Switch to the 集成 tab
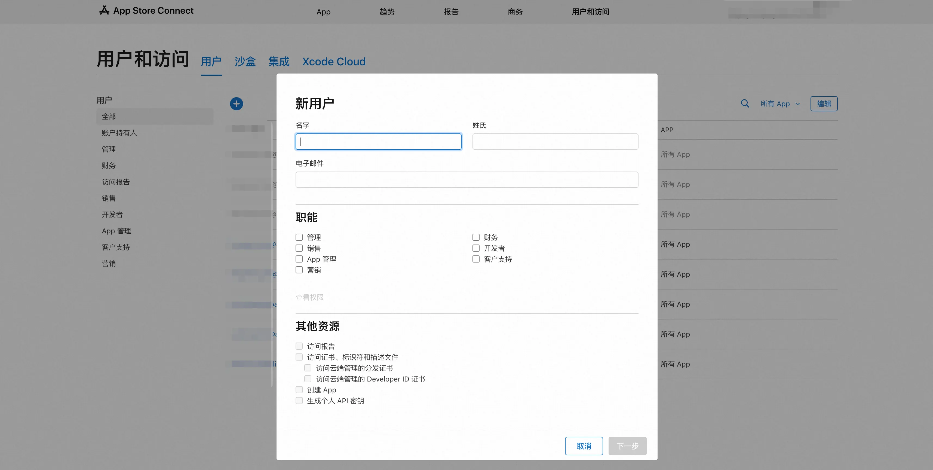Viewport: 933px width, 470px height. 279,62
